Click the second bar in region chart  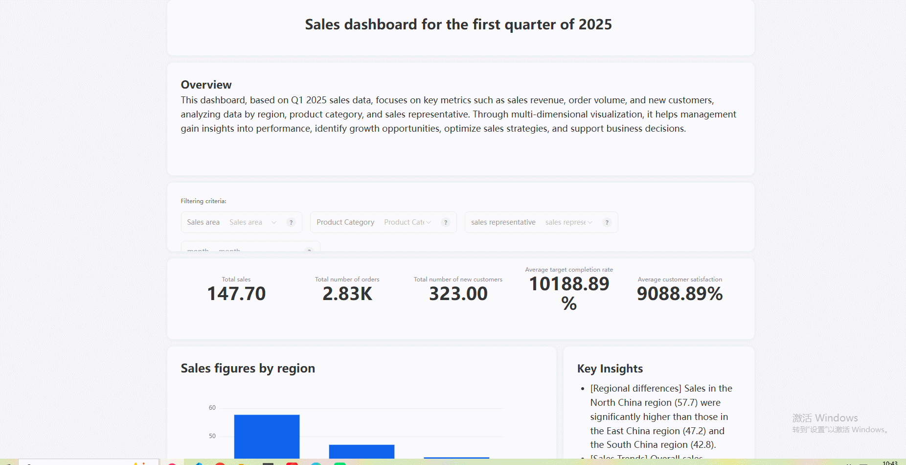tap(362, 451)
